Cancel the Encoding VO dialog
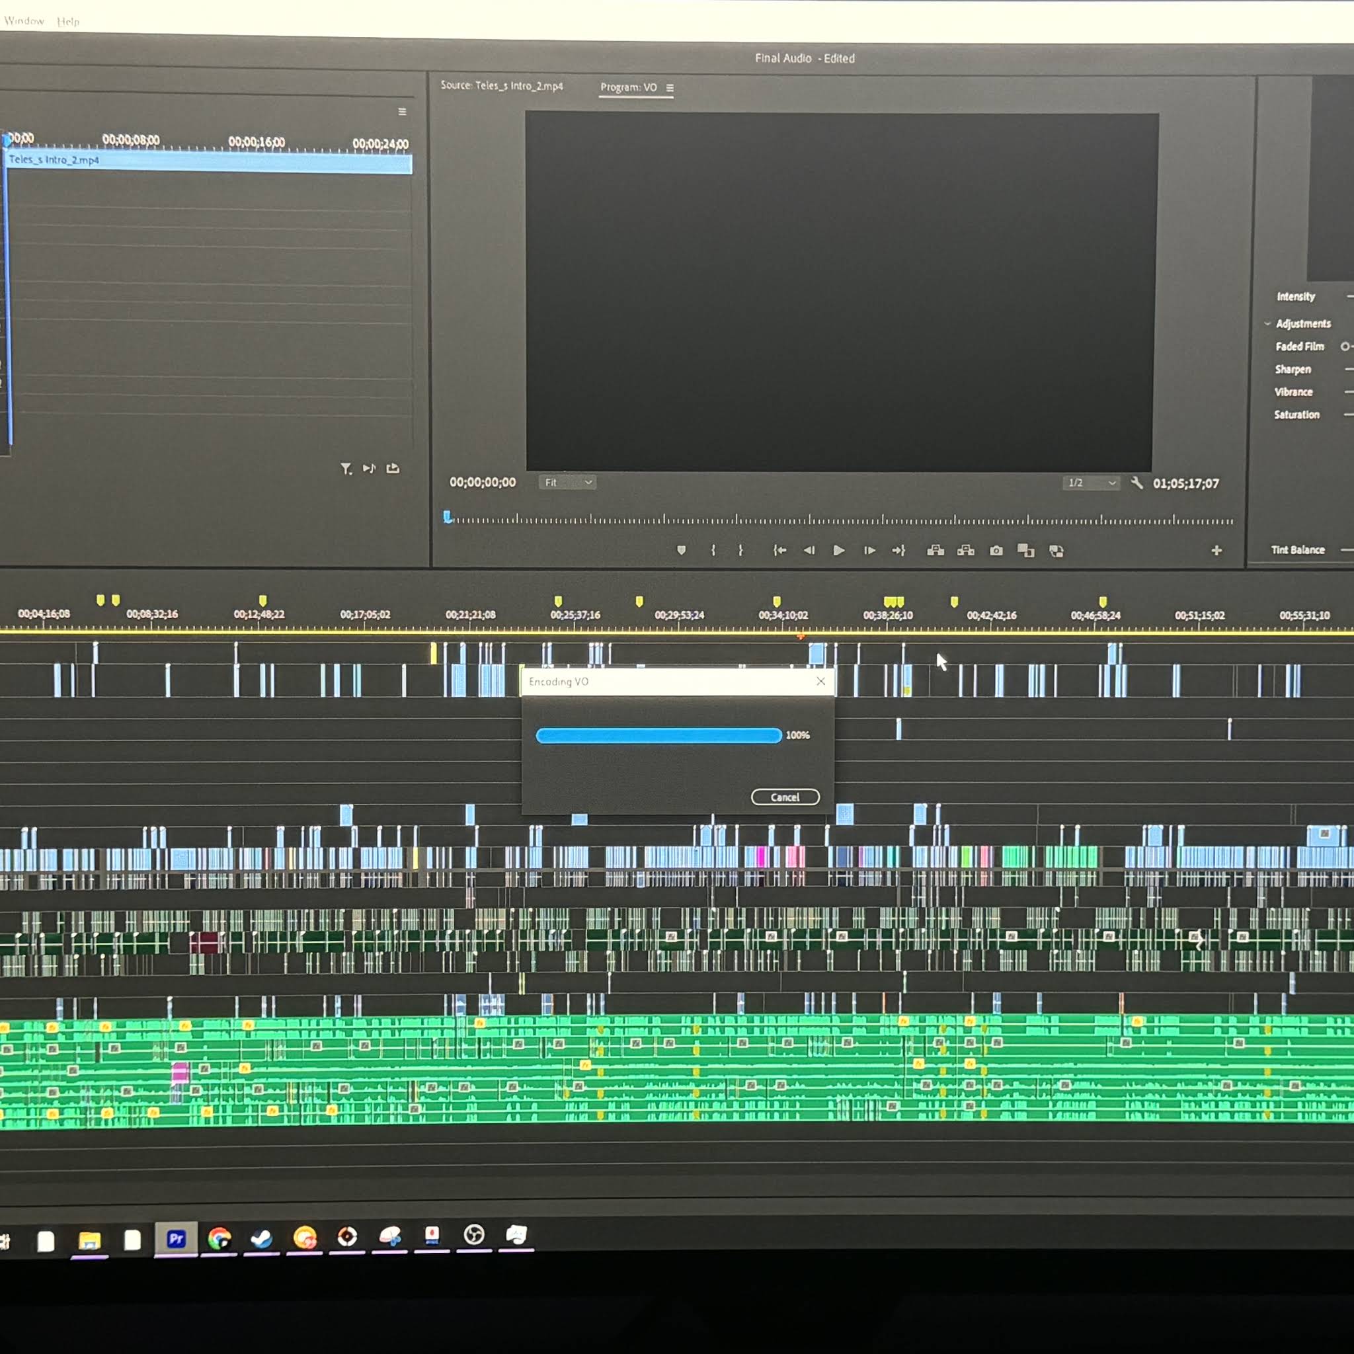The image size is (1354, 1354). [785, 797]
